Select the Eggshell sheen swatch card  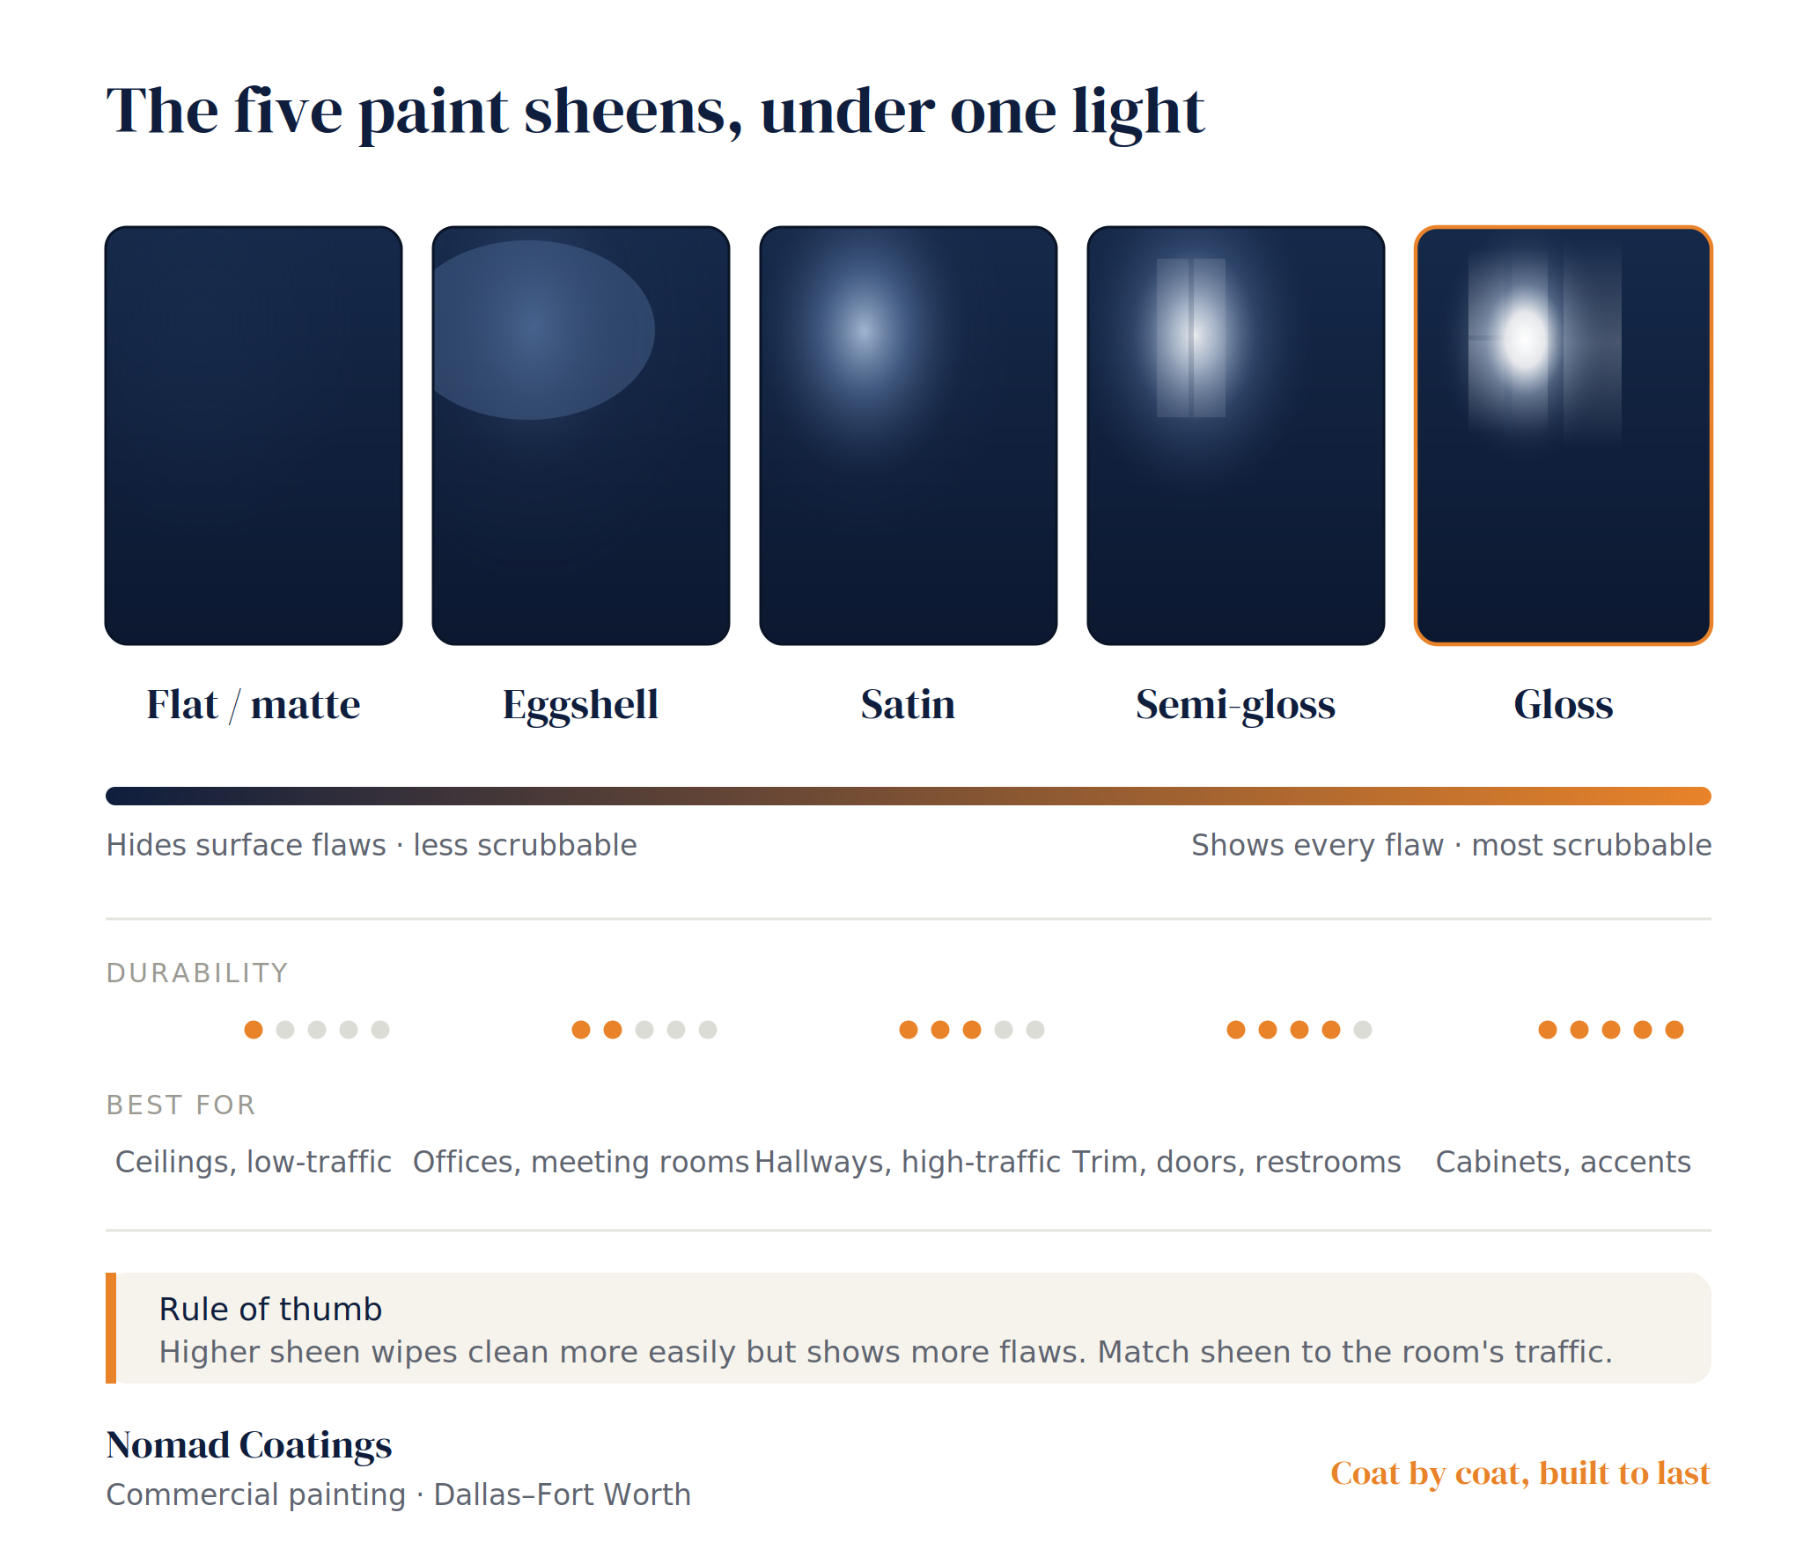pyautogui.click(x=581, y=436)
